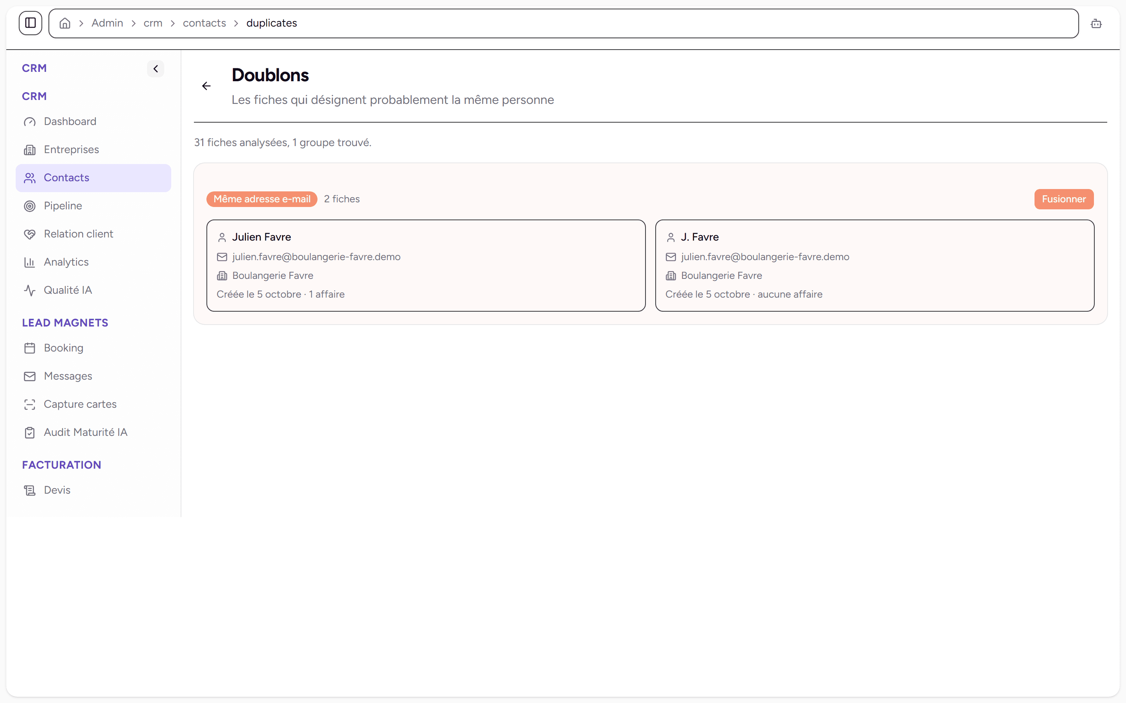Open Qualité IA page
This screenshot has height=703, width=1126.
tap(93, 291)
